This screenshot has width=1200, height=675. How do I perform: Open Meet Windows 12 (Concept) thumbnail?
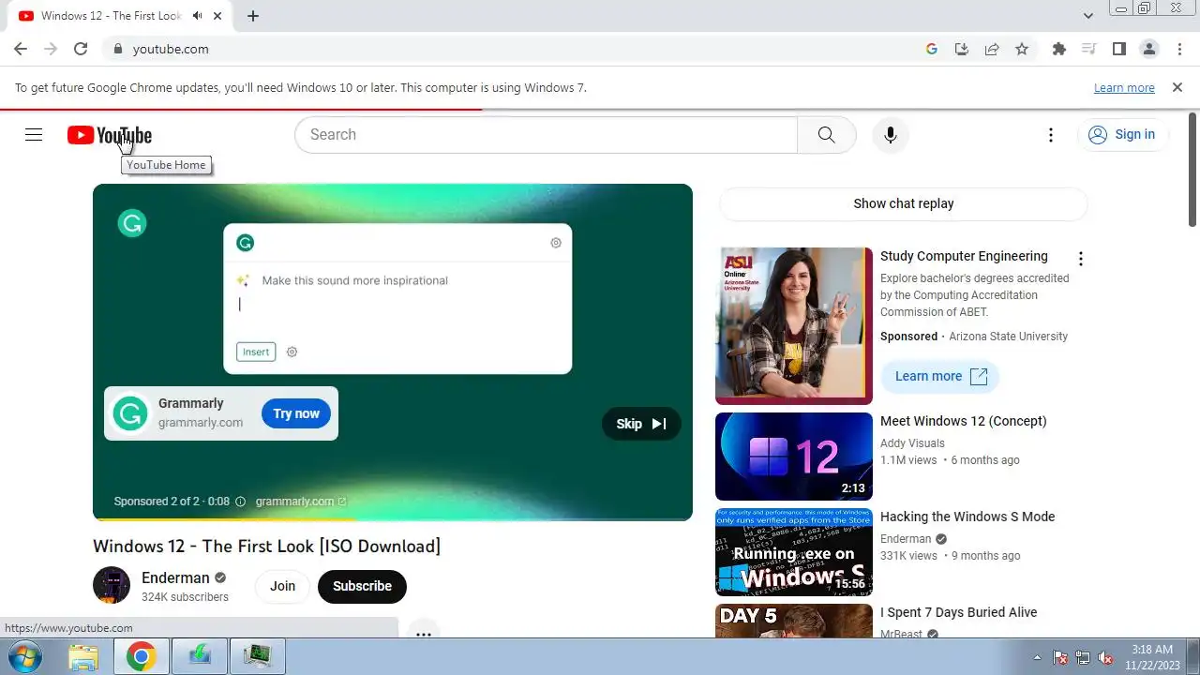[794, 457]
